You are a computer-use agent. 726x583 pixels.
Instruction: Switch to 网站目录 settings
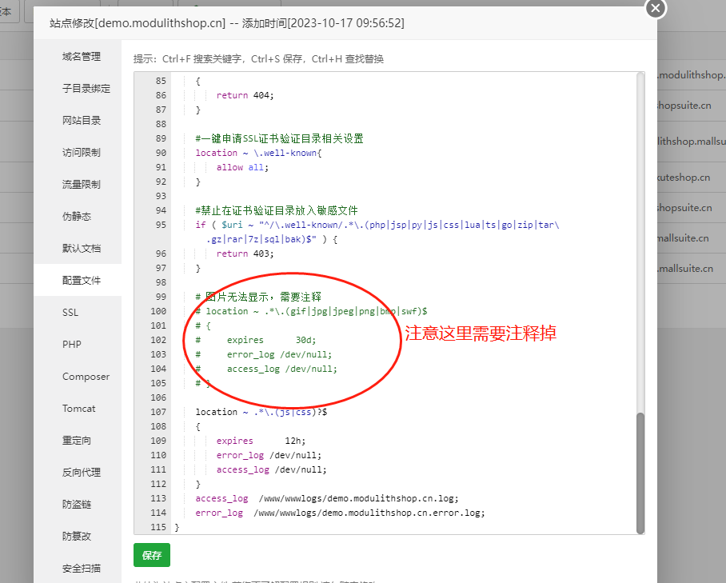point(82,121)
